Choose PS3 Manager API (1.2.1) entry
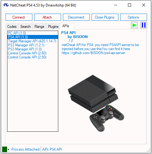Image resolution: width=152 pixels, height=154 pixels. (x=33, y=45)
